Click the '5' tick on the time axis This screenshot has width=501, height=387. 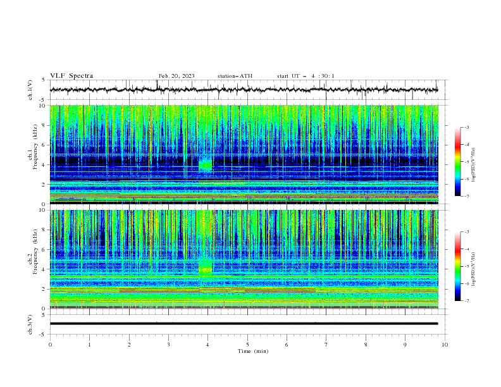click(247, 345)
